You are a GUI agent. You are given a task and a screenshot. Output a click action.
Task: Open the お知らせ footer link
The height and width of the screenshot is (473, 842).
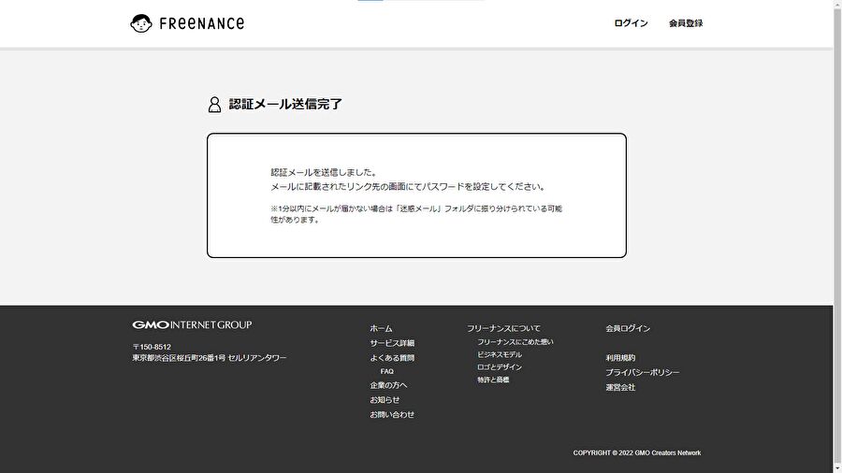(x=385, y=400)
